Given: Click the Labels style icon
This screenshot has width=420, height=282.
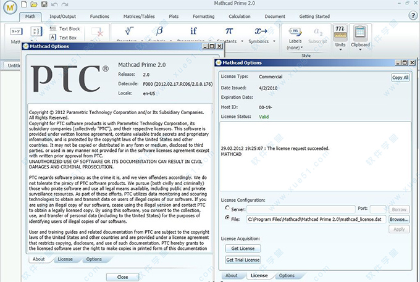Looking at the screenshot, I should (295, 32).
